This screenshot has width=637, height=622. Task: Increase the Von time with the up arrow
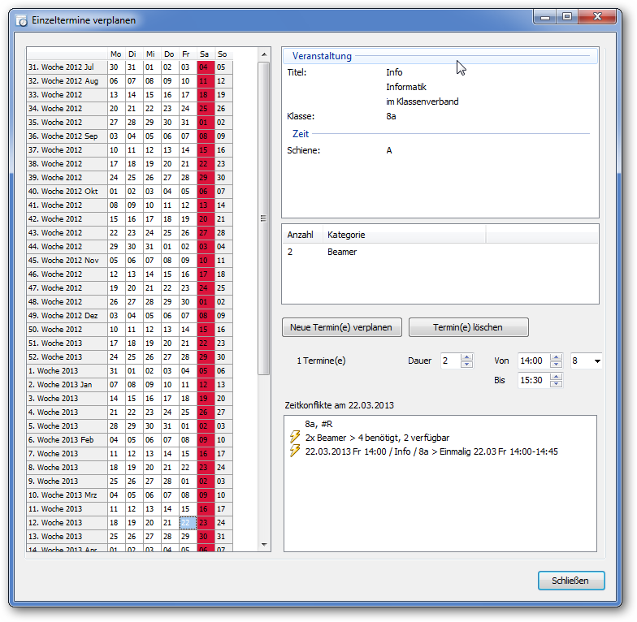click(556, 356)
